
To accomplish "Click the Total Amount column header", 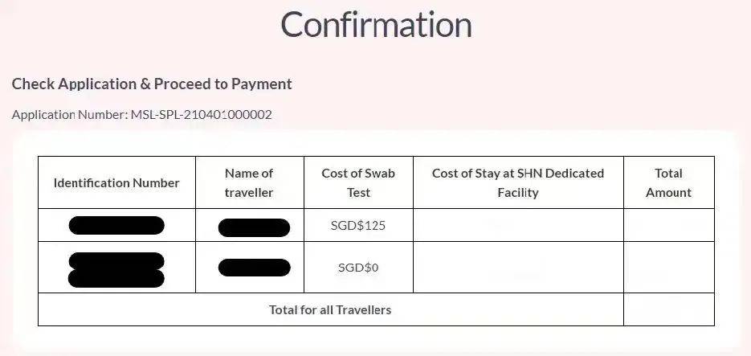I will [668, 182].
